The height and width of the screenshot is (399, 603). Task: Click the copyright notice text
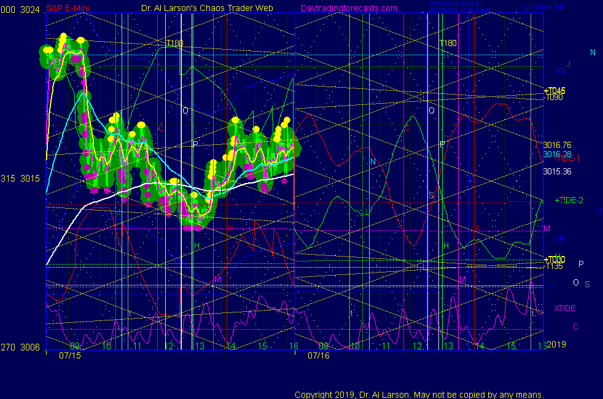pyautogui.click(x=419, y=395)
